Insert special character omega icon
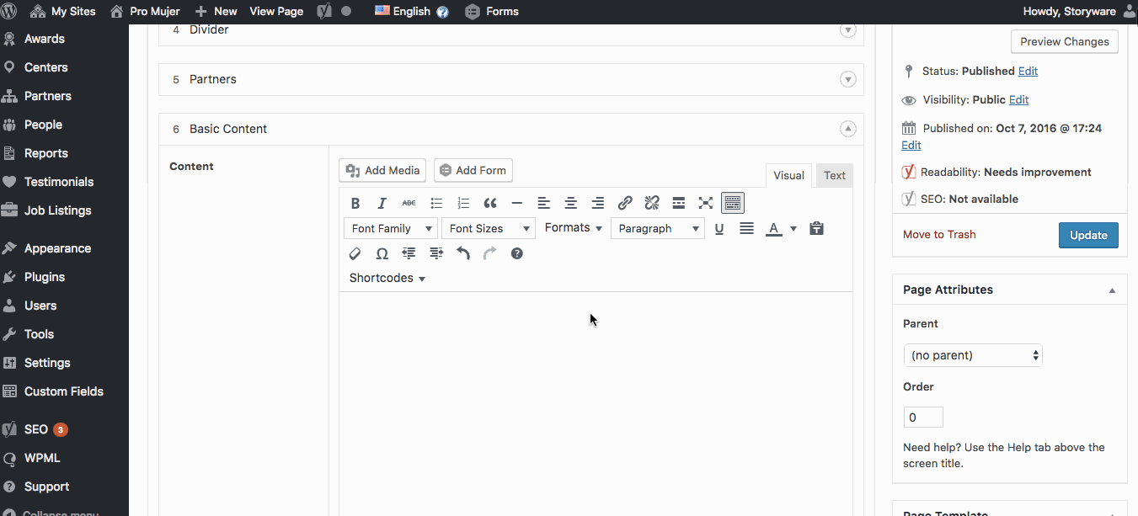Image resolution: width=1138 pixels, height=516 pixels. (x=382, y=253)
